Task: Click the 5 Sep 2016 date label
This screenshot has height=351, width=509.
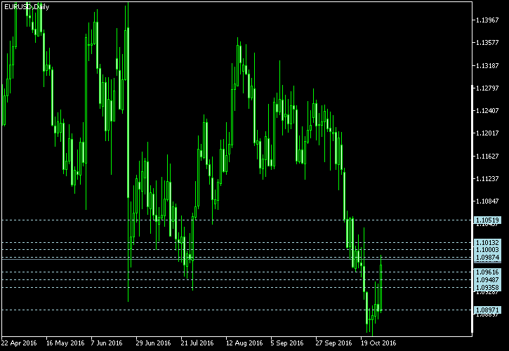Action: tap(287, 343)
